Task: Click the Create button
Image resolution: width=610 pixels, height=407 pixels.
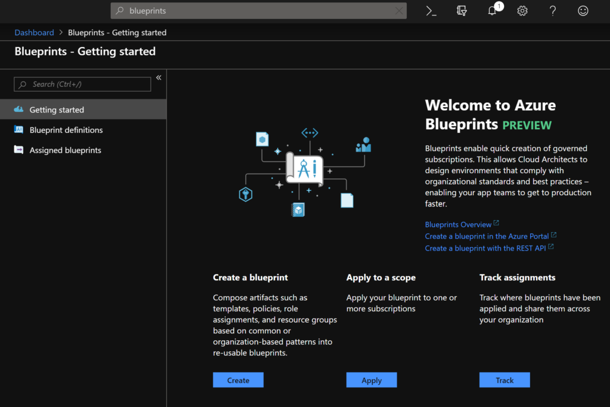Action: [238, 380]
